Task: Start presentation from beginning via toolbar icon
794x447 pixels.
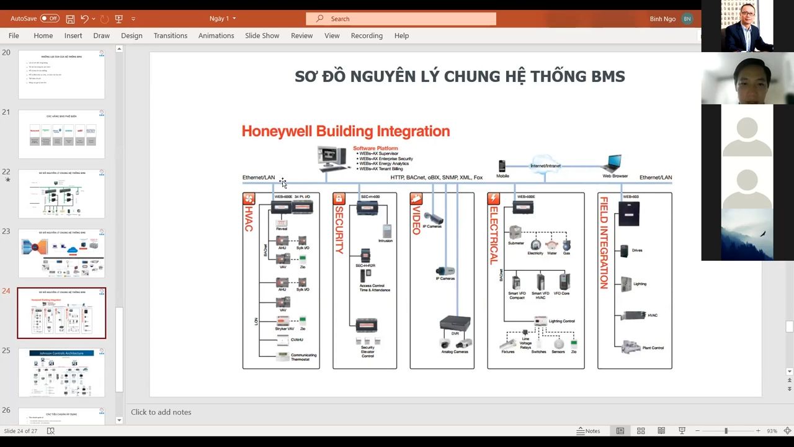Action: (x=119, y=19)
